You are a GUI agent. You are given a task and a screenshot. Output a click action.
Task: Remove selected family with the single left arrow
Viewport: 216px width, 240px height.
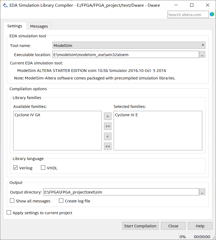tap(107, 136)
